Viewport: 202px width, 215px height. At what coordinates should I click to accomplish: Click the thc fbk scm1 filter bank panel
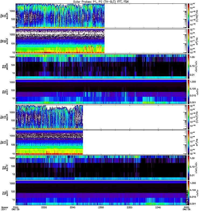click(x=101, y=193)
